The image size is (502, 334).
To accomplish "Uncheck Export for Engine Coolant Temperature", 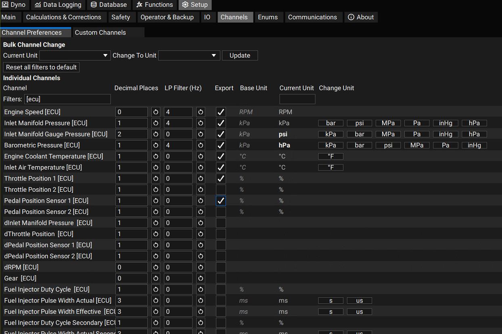I will pos(221,156).
